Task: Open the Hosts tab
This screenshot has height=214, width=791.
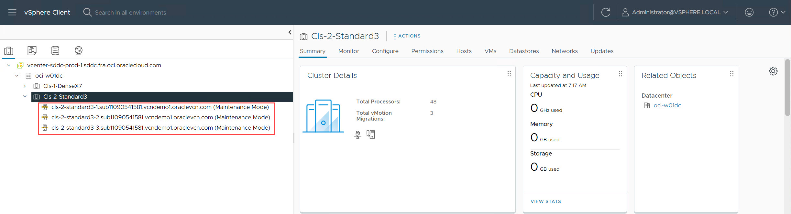Action: tap(464, 51)
